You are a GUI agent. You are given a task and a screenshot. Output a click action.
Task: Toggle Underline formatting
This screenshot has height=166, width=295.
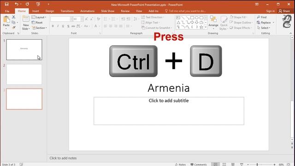(63, 26)
